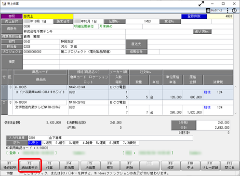Click the 入力行倉庫 button

17,138
